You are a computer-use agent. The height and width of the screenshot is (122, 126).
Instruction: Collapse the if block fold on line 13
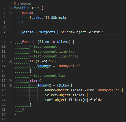click(10, 61)
